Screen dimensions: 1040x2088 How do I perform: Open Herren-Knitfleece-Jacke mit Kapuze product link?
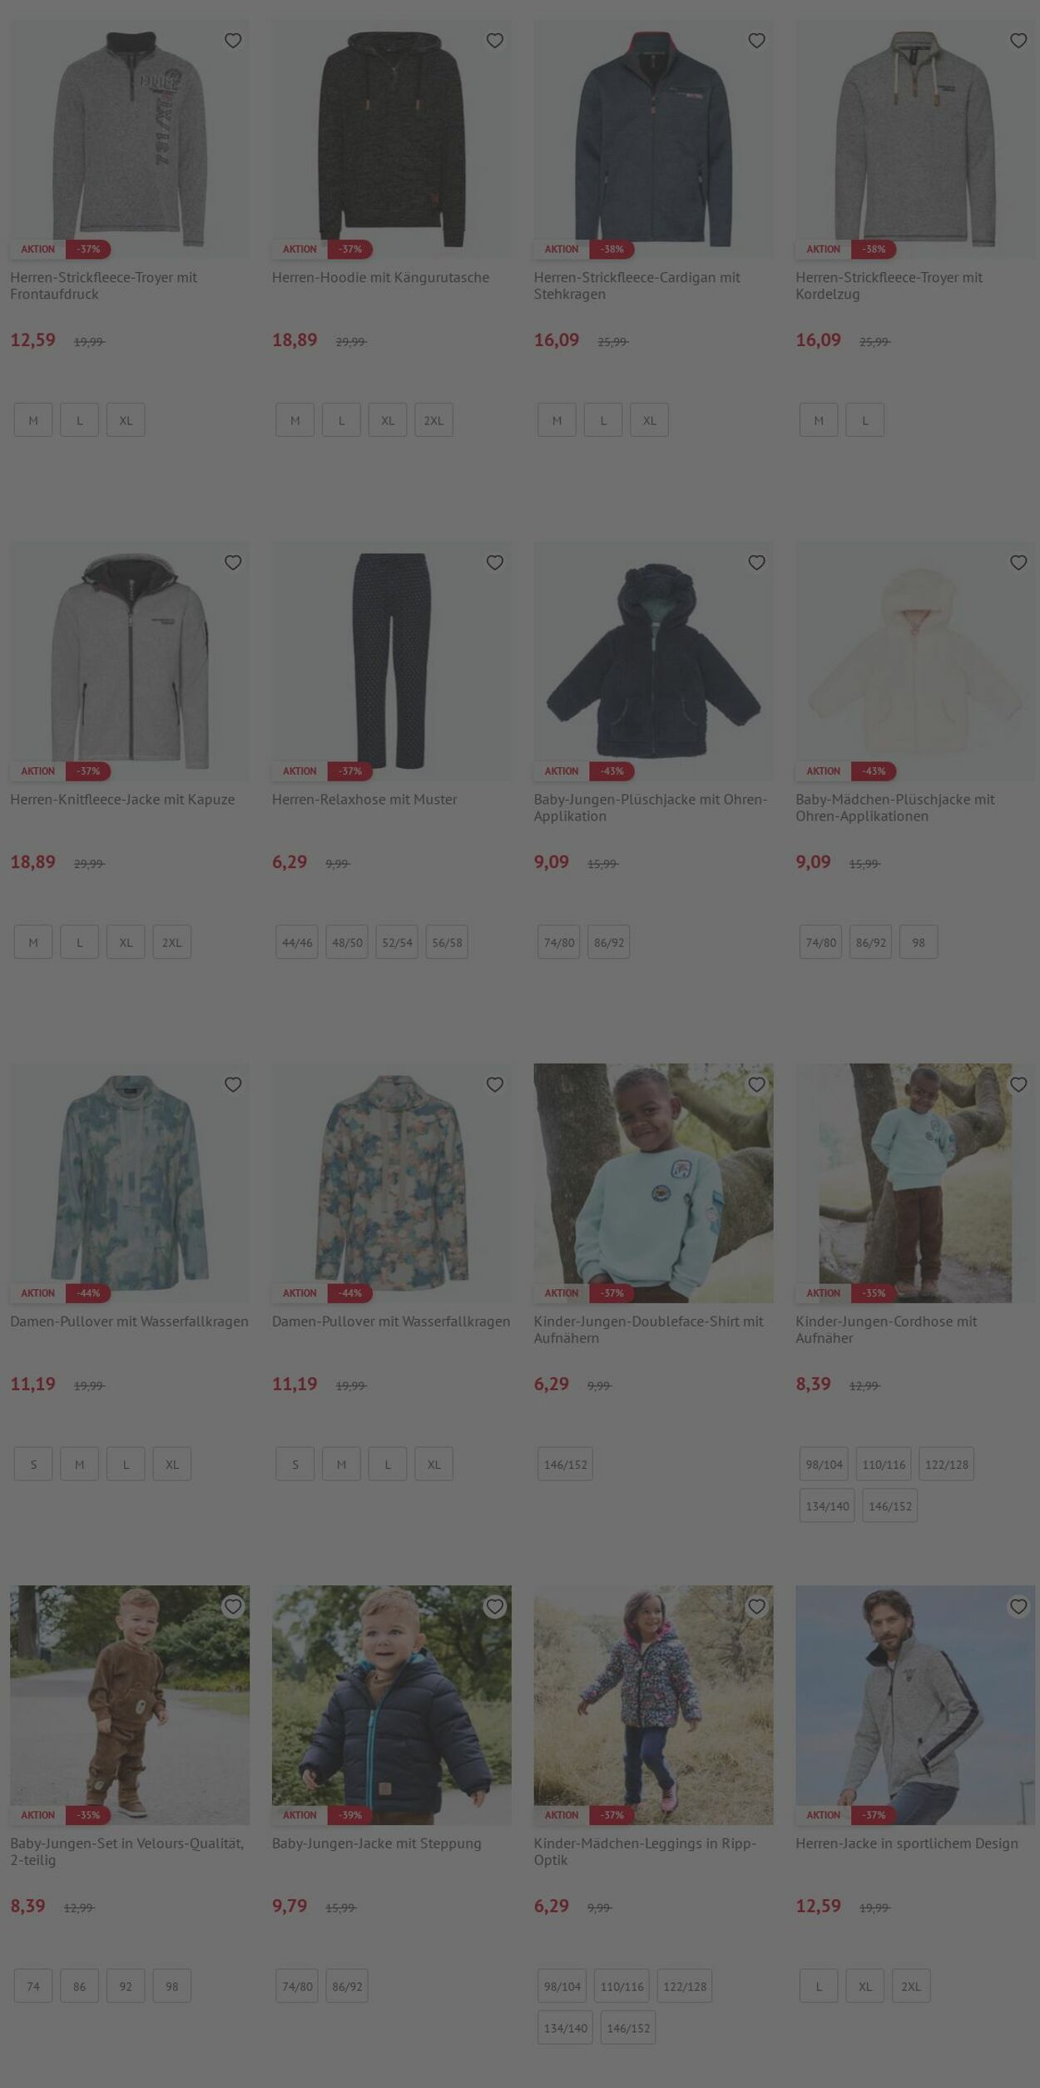(x=122, y=799)
